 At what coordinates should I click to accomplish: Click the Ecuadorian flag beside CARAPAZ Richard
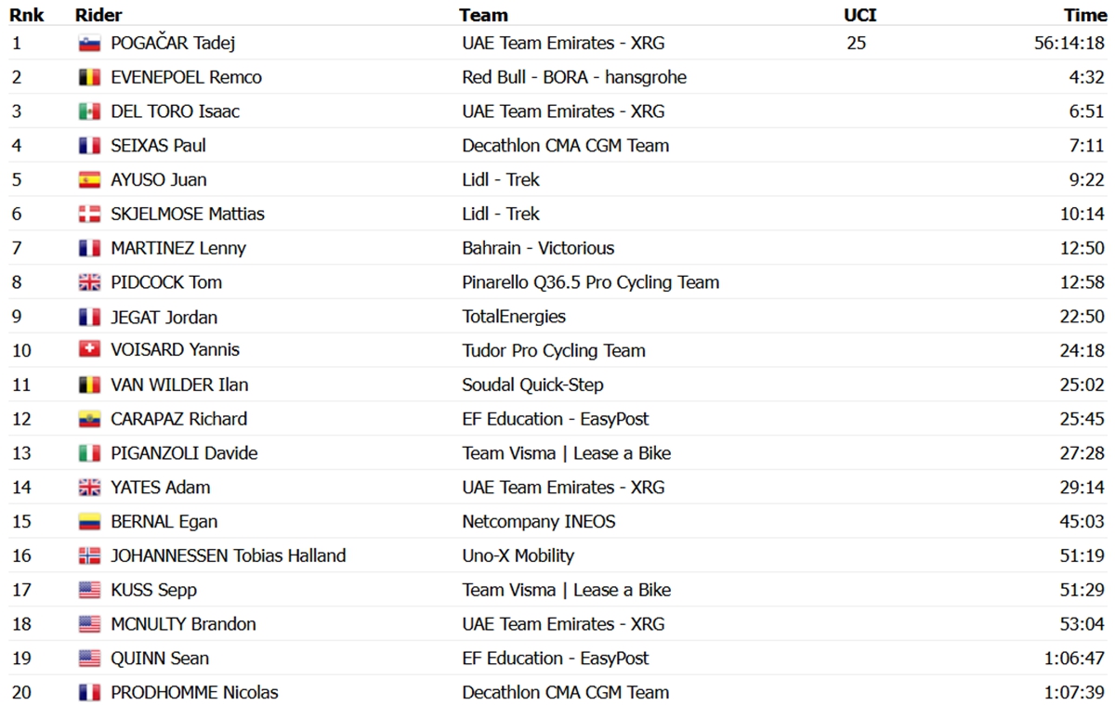(x=89, y=419)
